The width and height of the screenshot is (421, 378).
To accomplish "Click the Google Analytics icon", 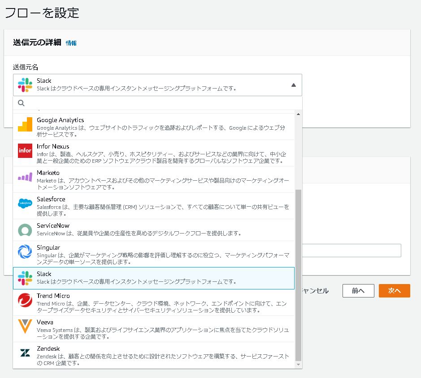I will 25,124.
